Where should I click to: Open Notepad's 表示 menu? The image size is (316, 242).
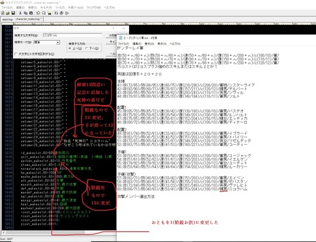click(162, 44)
